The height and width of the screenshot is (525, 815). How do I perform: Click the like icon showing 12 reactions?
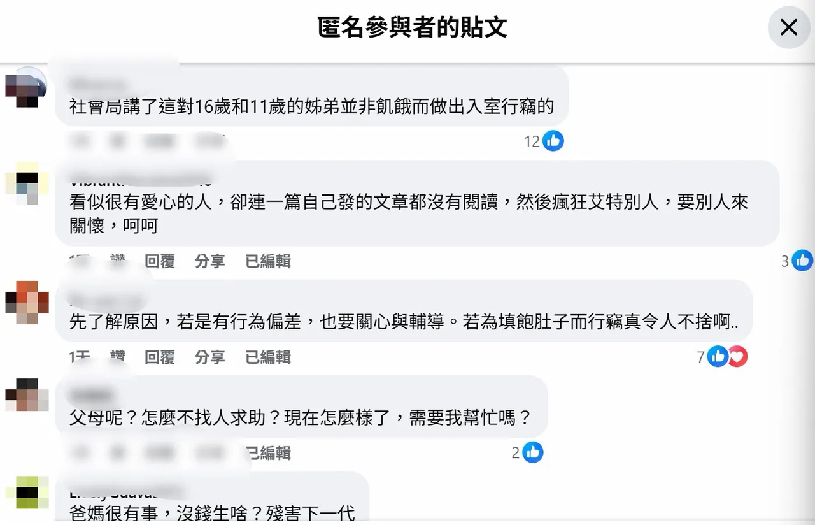[553, 141]
